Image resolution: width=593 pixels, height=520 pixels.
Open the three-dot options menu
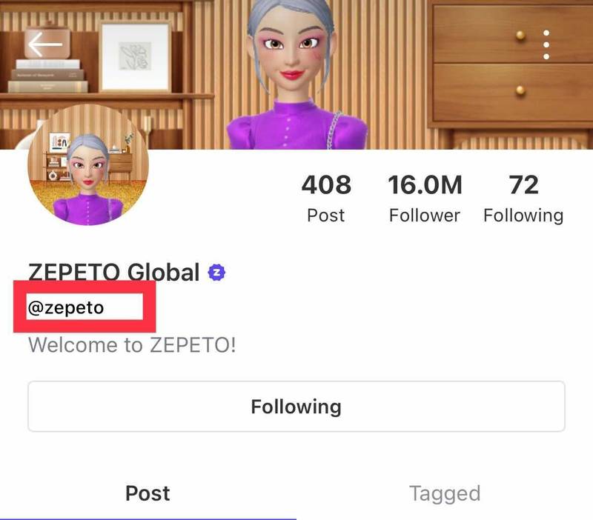pos(546,46)
